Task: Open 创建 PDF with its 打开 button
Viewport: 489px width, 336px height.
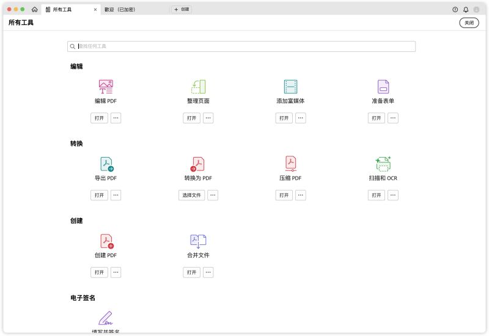Action: click(99, 272)
